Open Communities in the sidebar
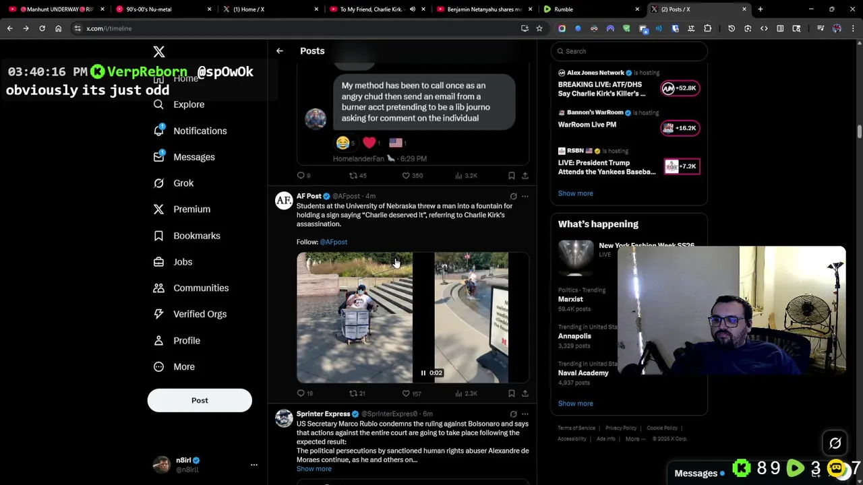Viewport: 863px width, 485px height. click(191, 288)
